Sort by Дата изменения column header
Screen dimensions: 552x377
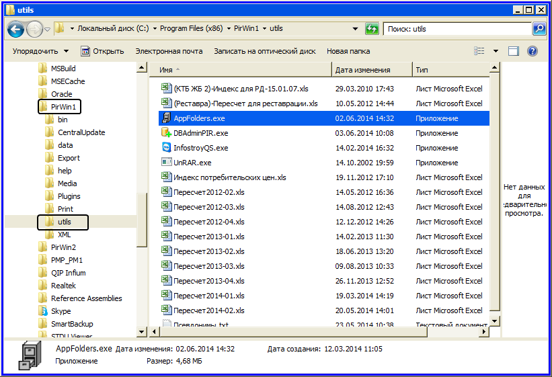pyautogui.click(x=363, y=70)
